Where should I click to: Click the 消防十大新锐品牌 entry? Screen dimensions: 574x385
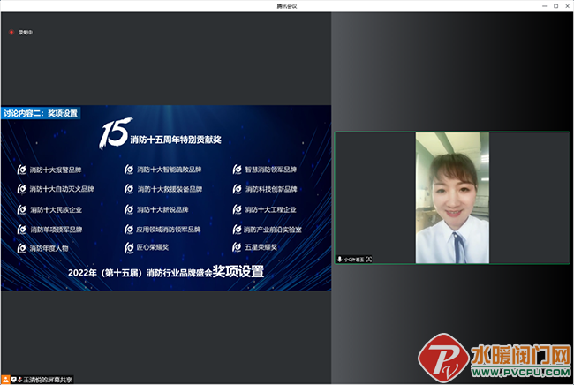[162, 209]
